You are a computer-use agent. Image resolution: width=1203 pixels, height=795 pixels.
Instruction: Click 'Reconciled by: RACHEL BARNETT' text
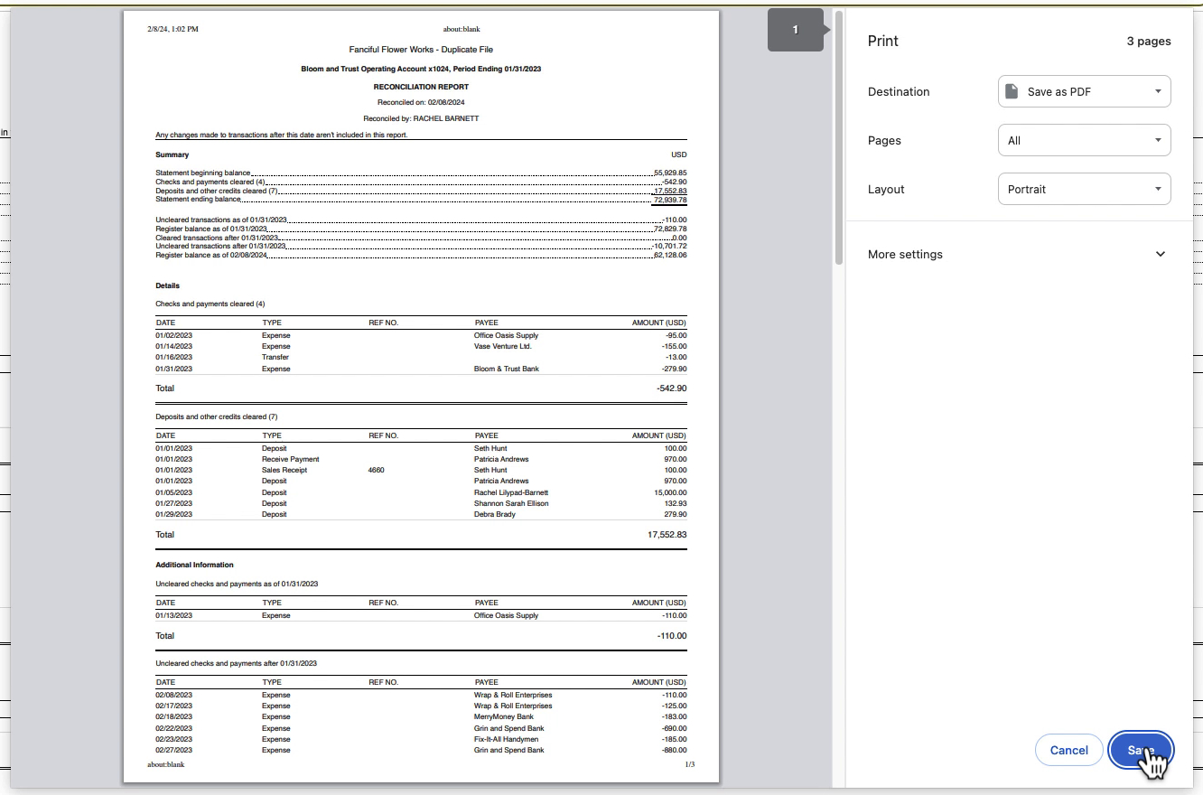421,118
